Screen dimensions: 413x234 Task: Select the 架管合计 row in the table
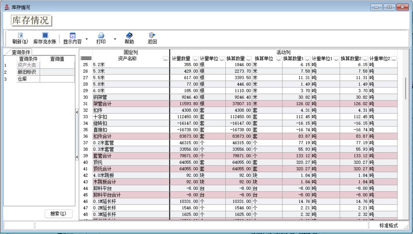(131, 104)
